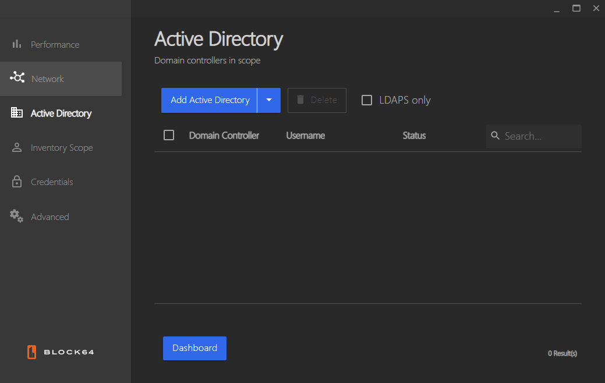The height and width of the screenshot is (383, 605).
Task: Click the Active Directory building icon
Action: 17,113
